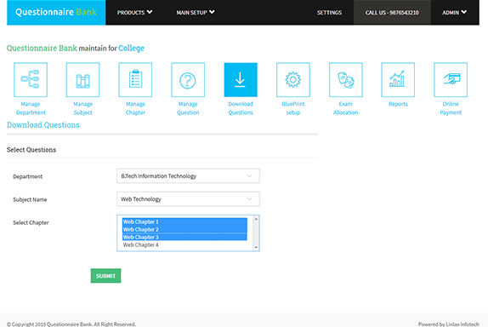
Task: Click the Reports label text
Action: [398, 104]
